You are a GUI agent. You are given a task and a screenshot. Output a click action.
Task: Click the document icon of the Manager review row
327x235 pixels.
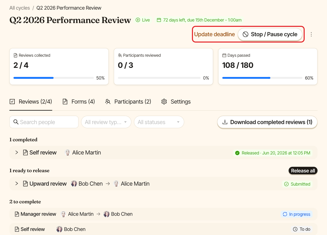[17, 214]
